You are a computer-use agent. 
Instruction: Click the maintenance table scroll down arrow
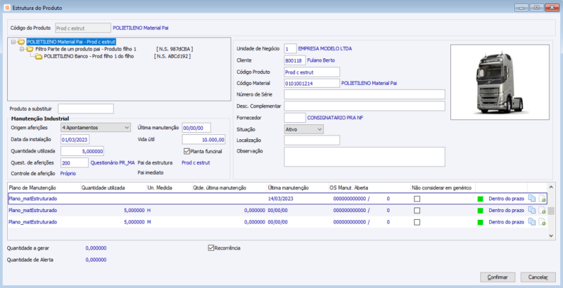pyautogui.click(x=551, y=236)
